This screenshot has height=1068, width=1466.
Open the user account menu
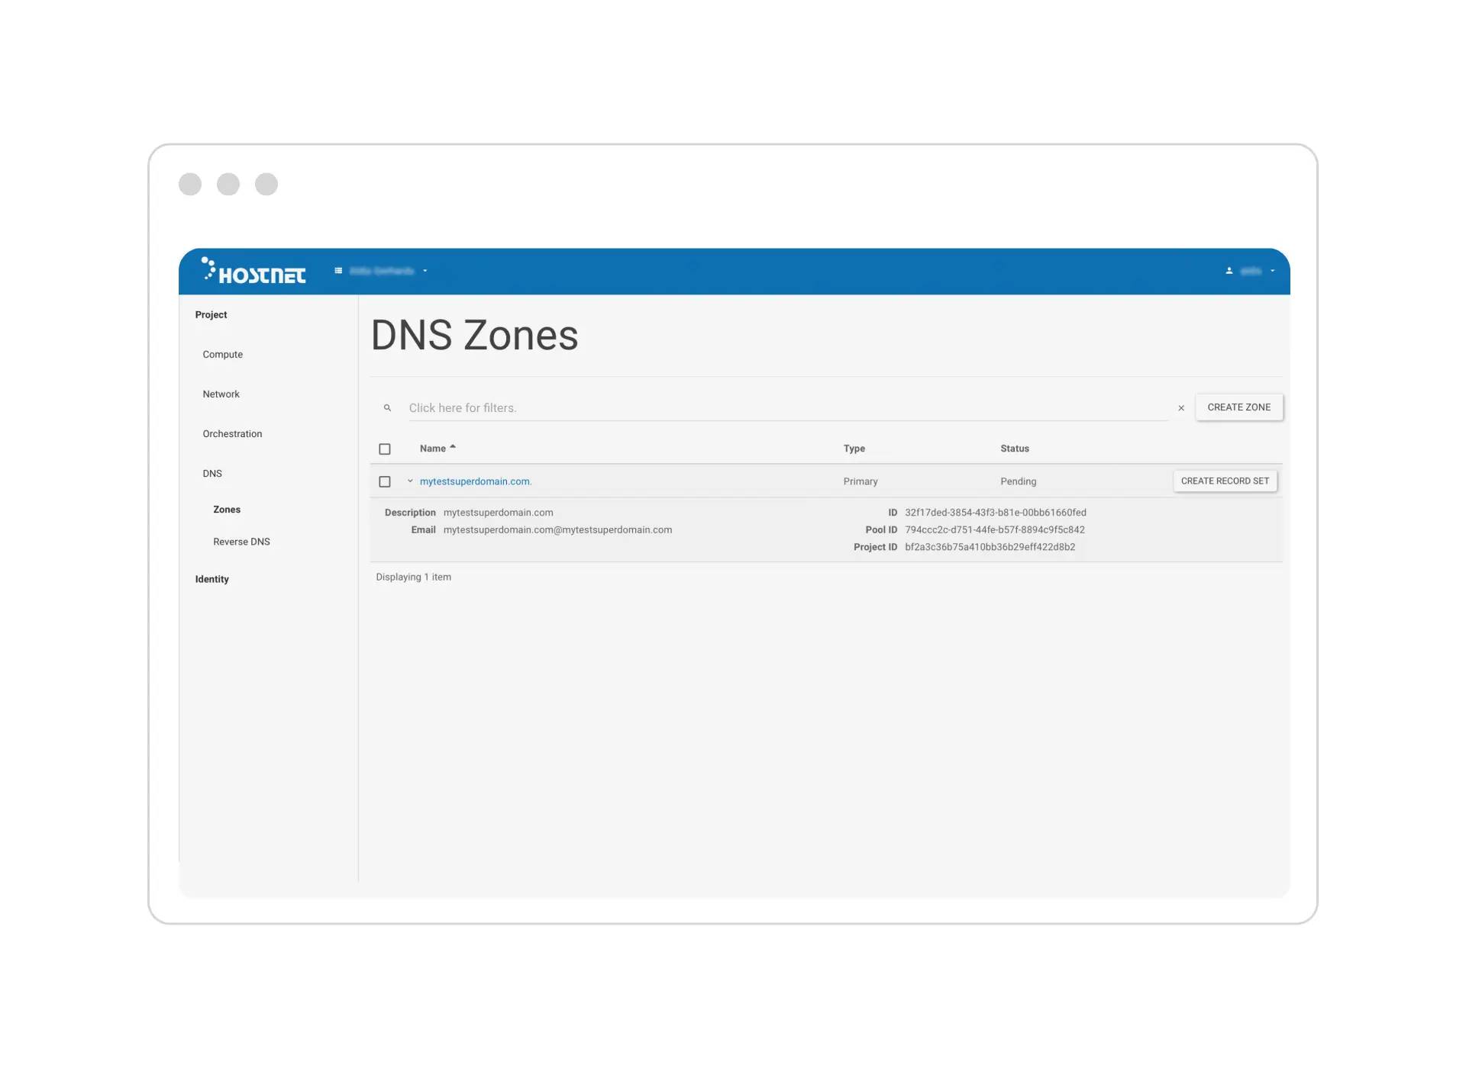tap(1251, 271)
